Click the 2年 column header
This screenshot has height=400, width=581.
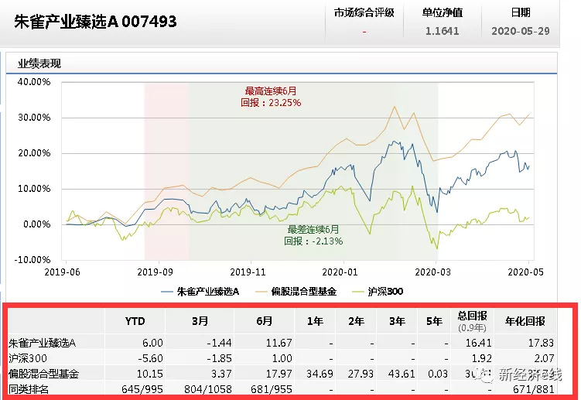356,321
